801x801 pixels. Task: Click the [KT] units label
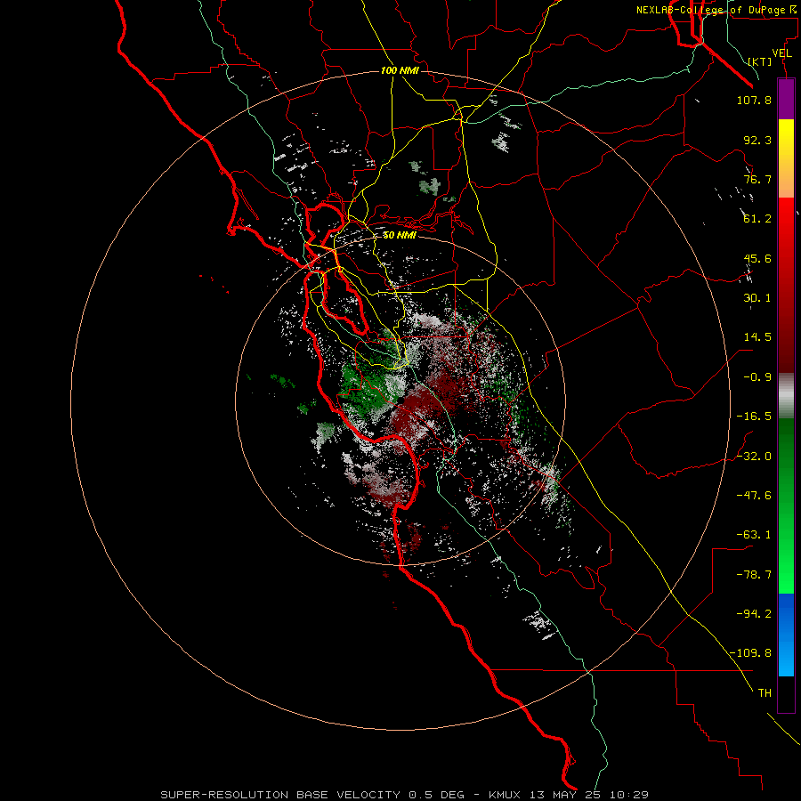pos(760,61)
